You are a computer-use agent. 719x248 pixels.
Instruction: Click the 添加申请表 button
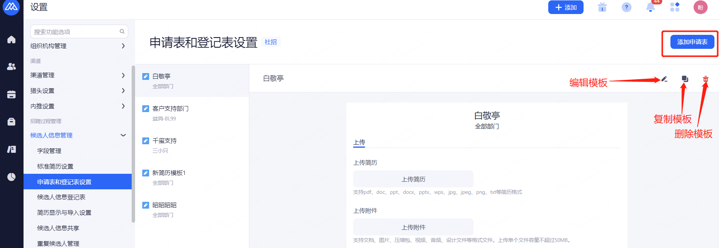pos(692,42)
